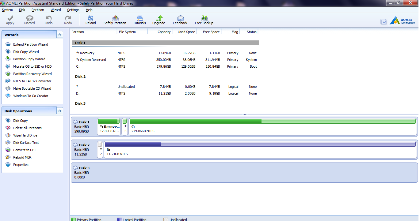Open the Disk menu
This screenshot has height=221, width=420.
pos(22,10)
